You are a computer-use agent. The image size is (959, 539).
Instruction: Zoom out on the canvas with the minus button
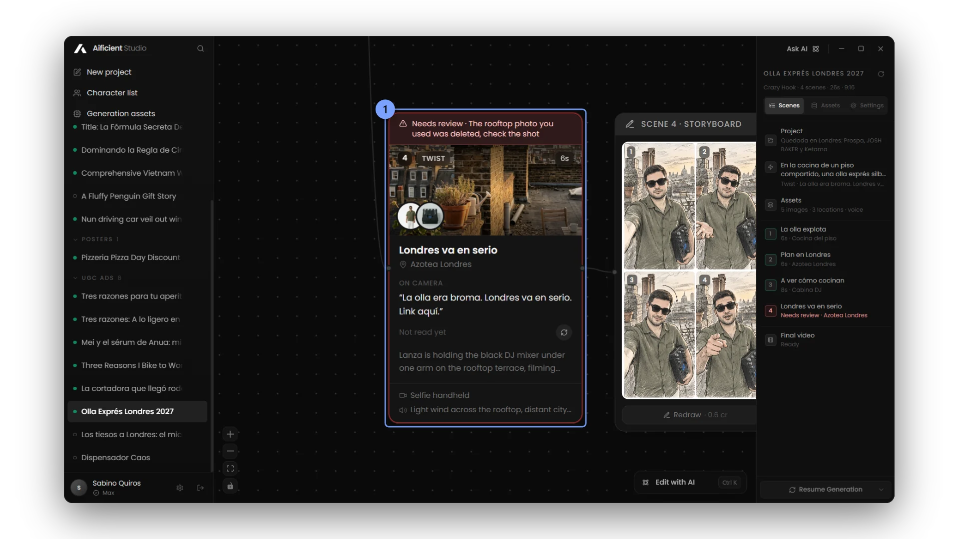tap(230, 451)
